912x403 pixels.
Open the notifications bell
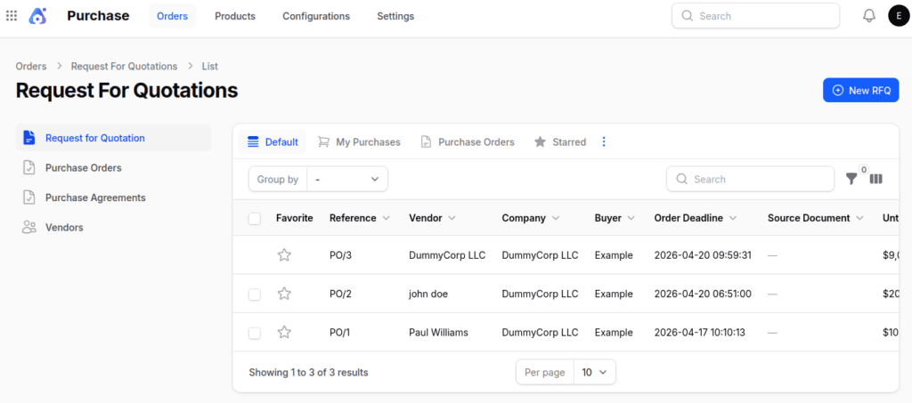869,16
